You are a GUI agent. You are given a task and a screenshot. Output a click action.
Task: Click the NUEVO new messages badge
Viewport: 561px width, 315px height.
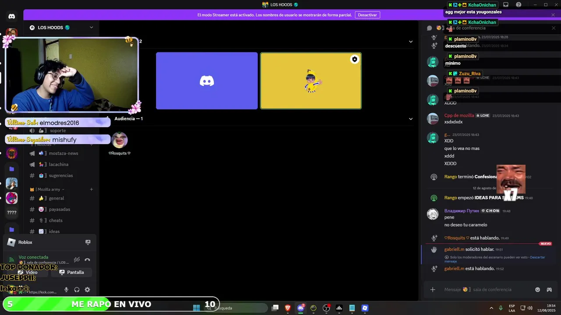[x=546, y=244]
